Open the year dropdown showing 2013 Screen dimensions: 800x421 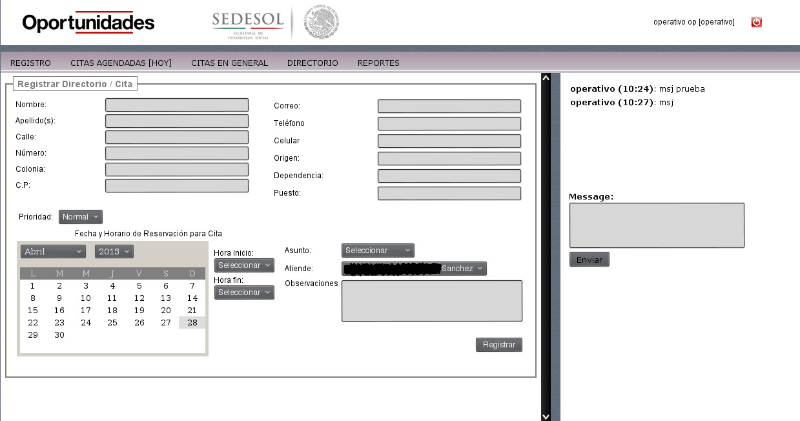pyautogui.click(x=114, y=251)
